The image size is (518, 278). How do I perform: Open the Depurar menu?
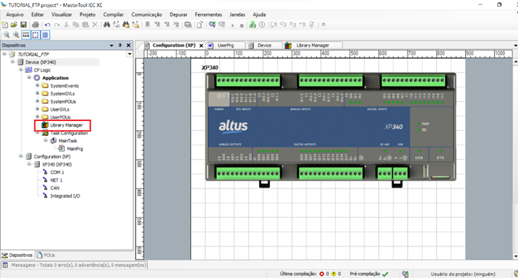tap(179, 14)
